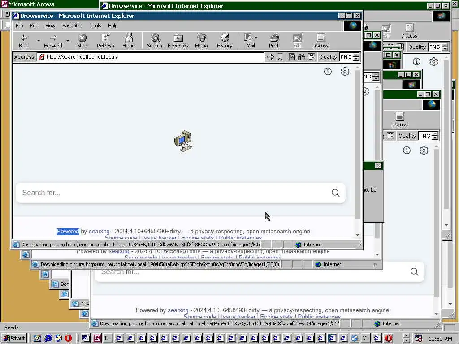Click the info icon in top-right background window
459x344 pixels.
[416, 62]
